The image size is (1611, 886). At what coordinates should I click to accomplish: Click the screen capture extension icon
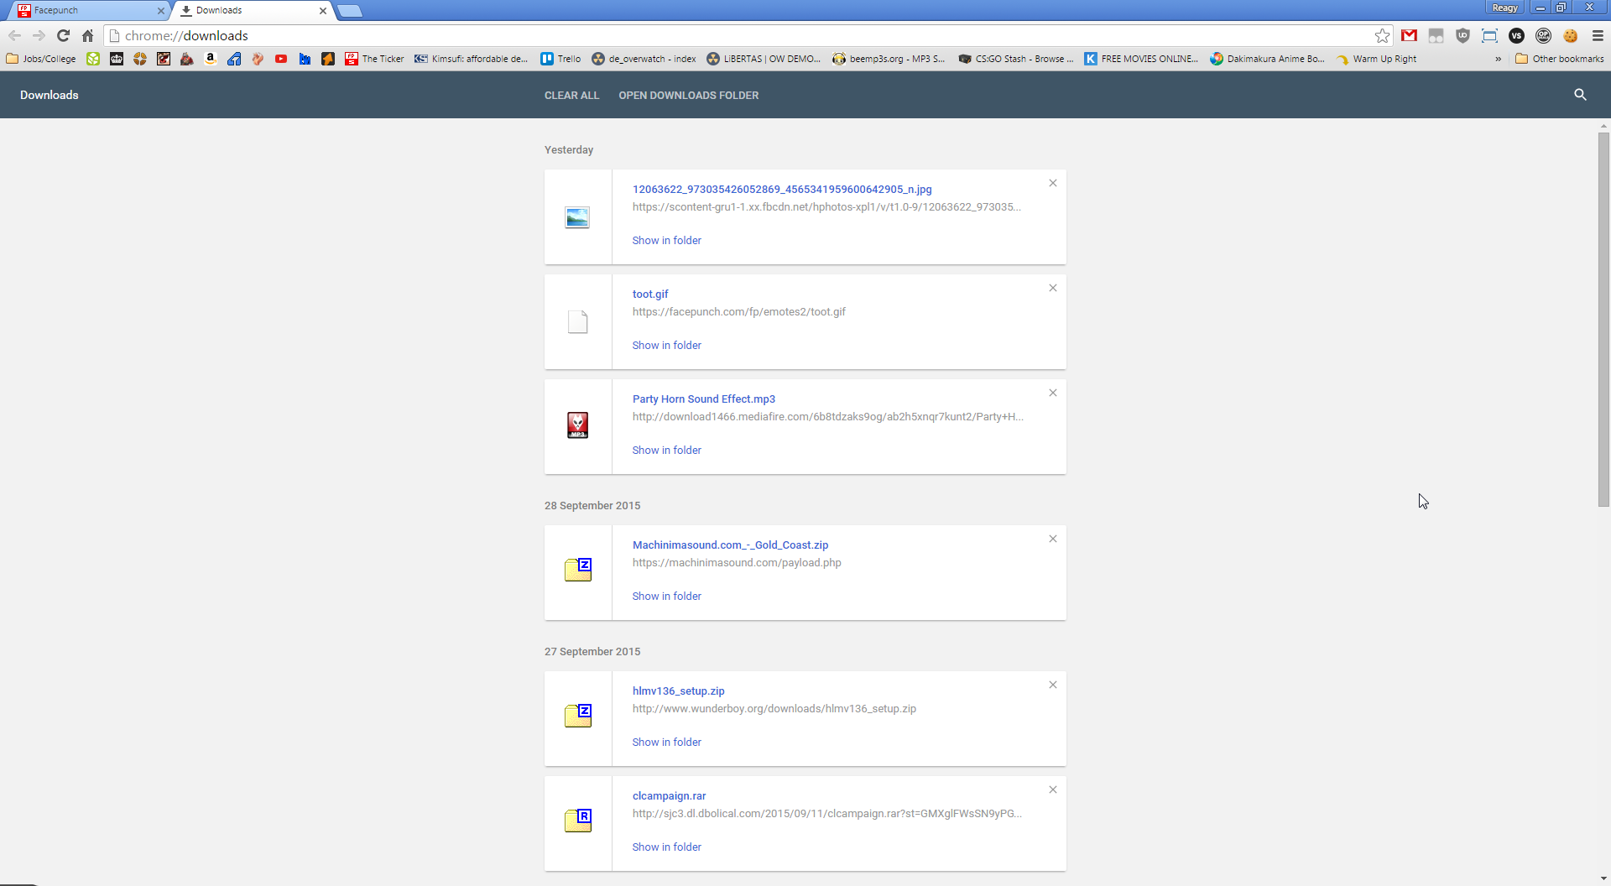pos(1489,35)
